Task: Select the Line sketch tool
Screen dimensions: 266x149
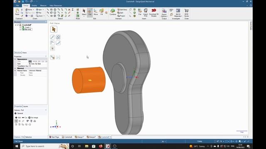Action: 48,10
